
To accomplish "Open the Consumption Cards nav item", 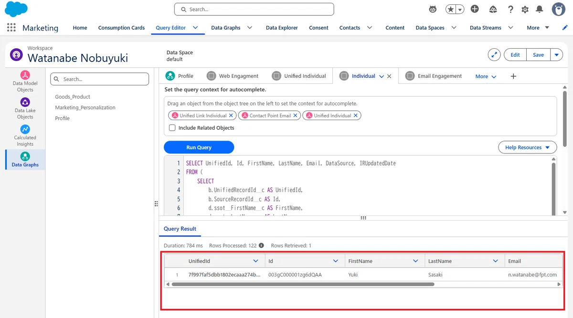I will (x=121, y=28).
